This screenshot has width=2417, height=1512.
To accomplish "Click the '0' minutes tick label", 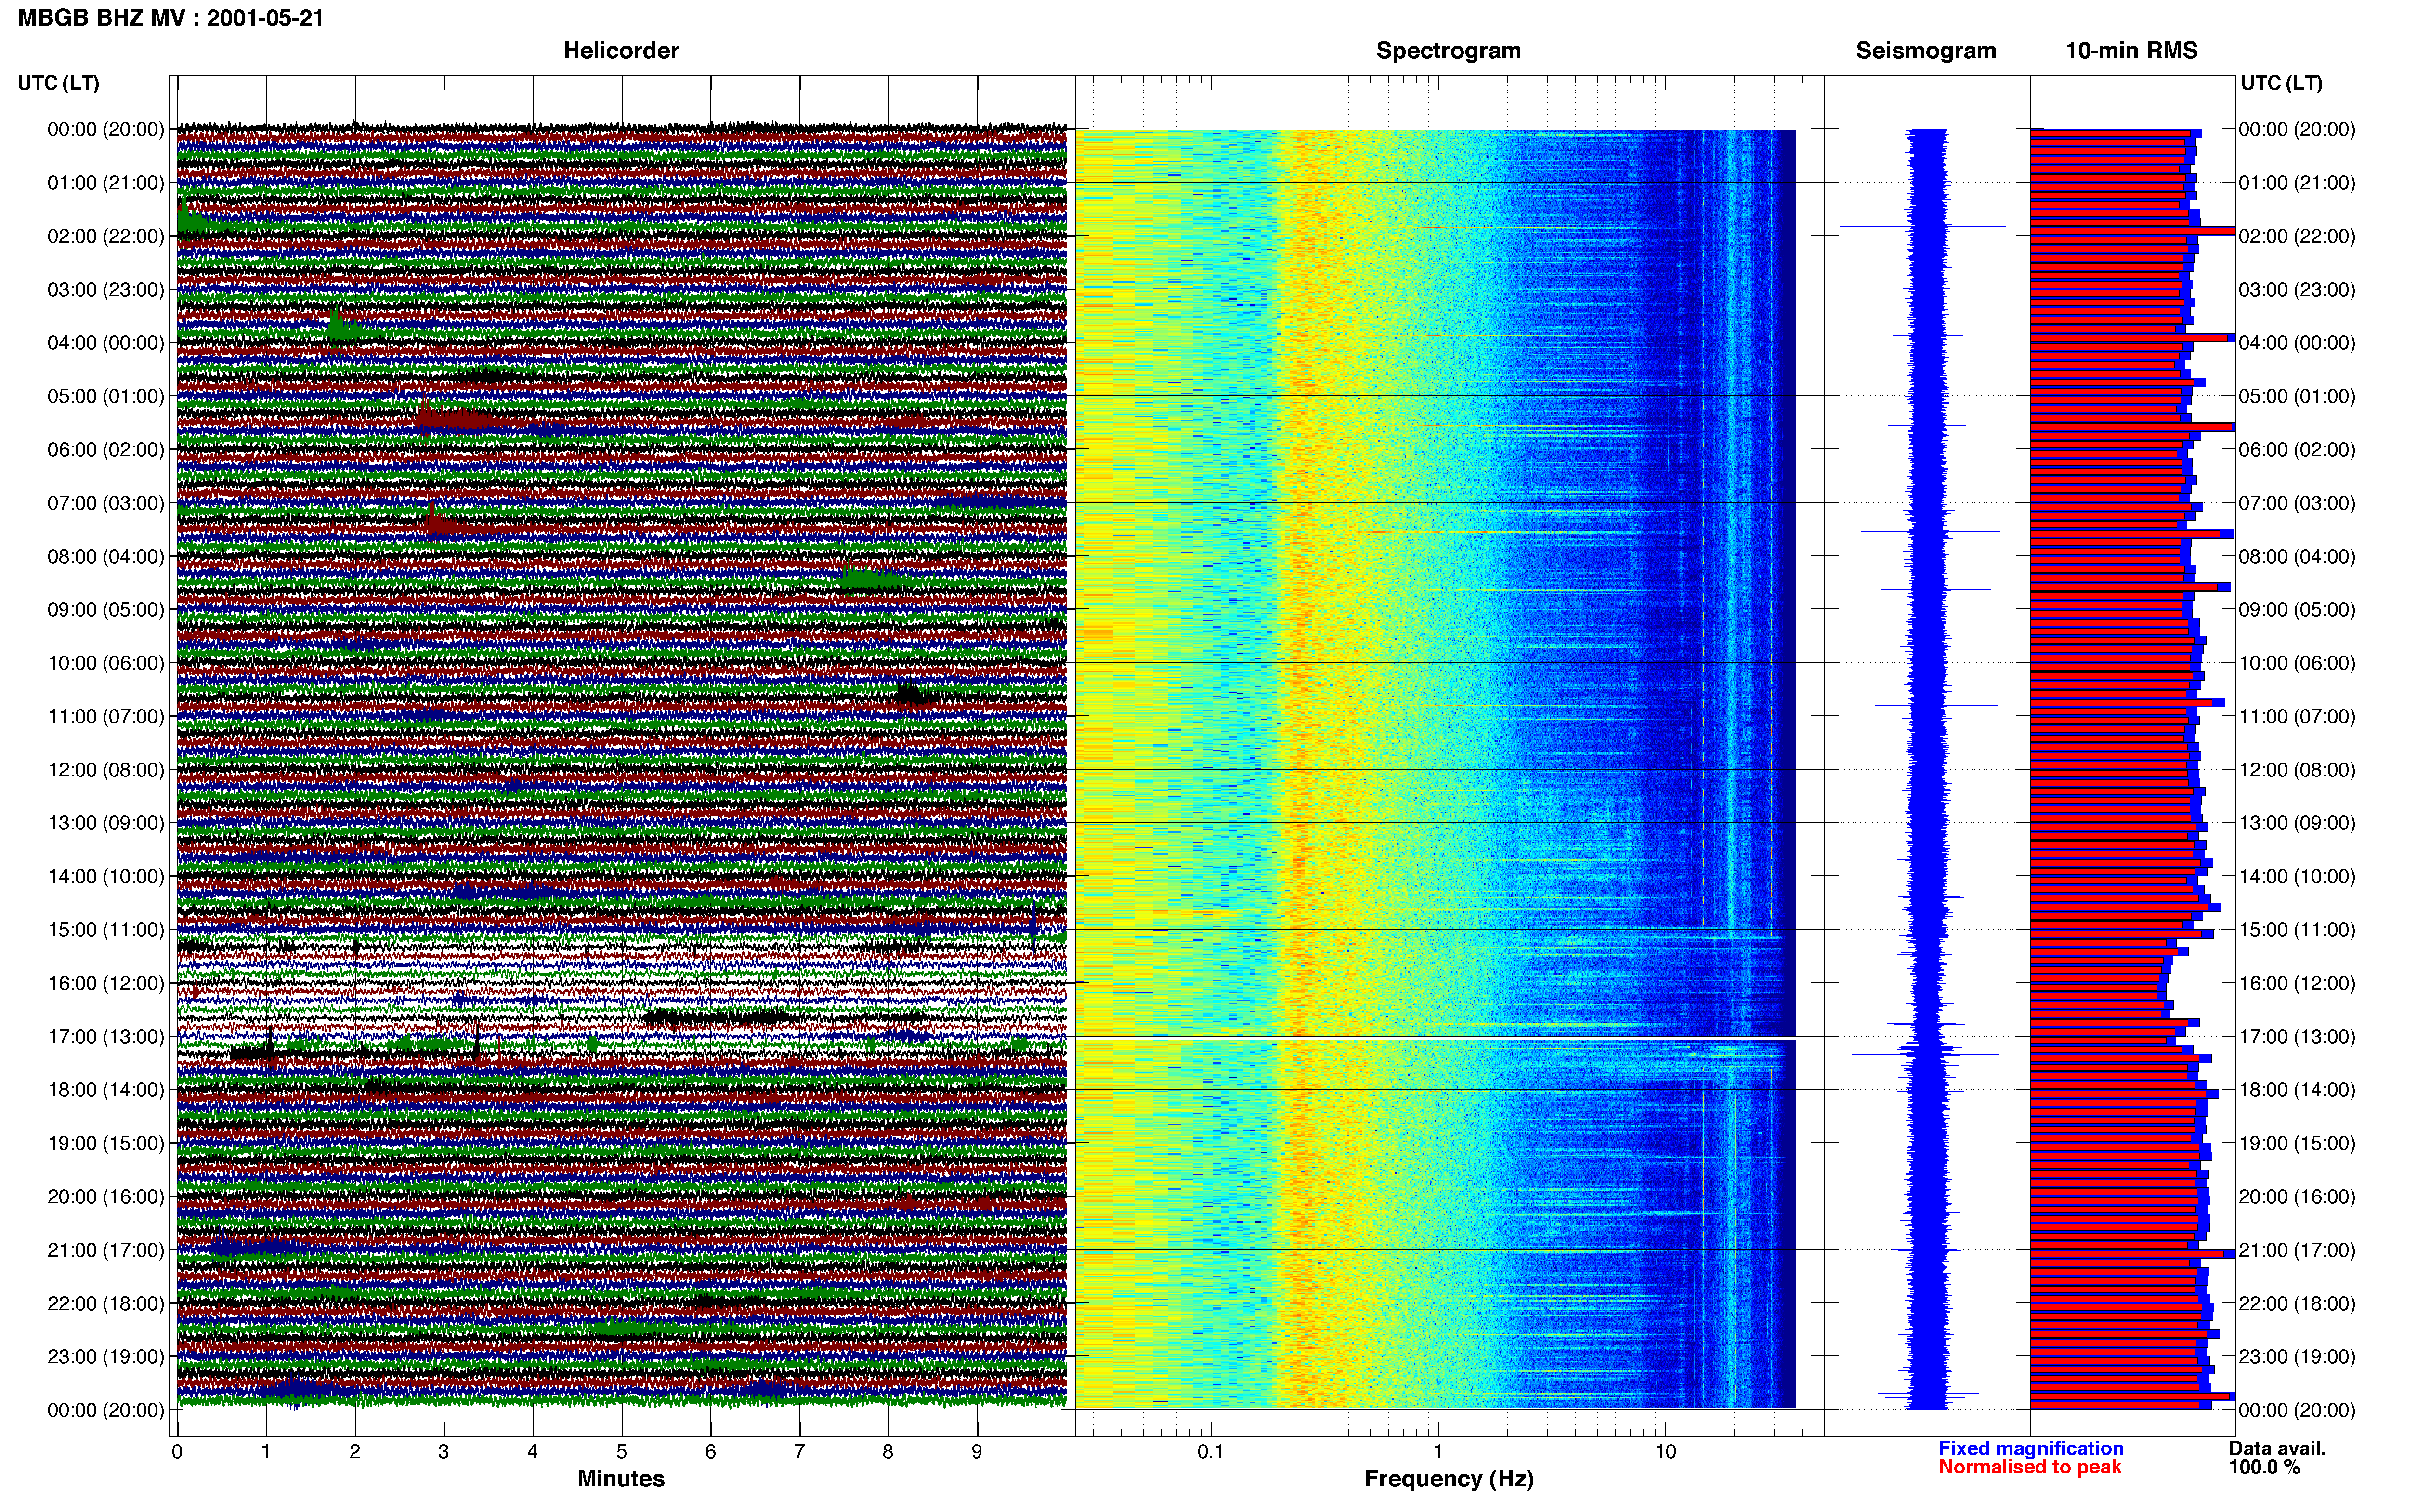I will (x=177, y=1452).
